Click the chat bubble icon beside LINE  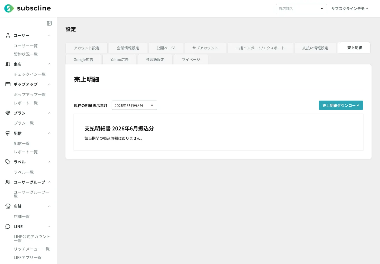(x=8, y=227)
